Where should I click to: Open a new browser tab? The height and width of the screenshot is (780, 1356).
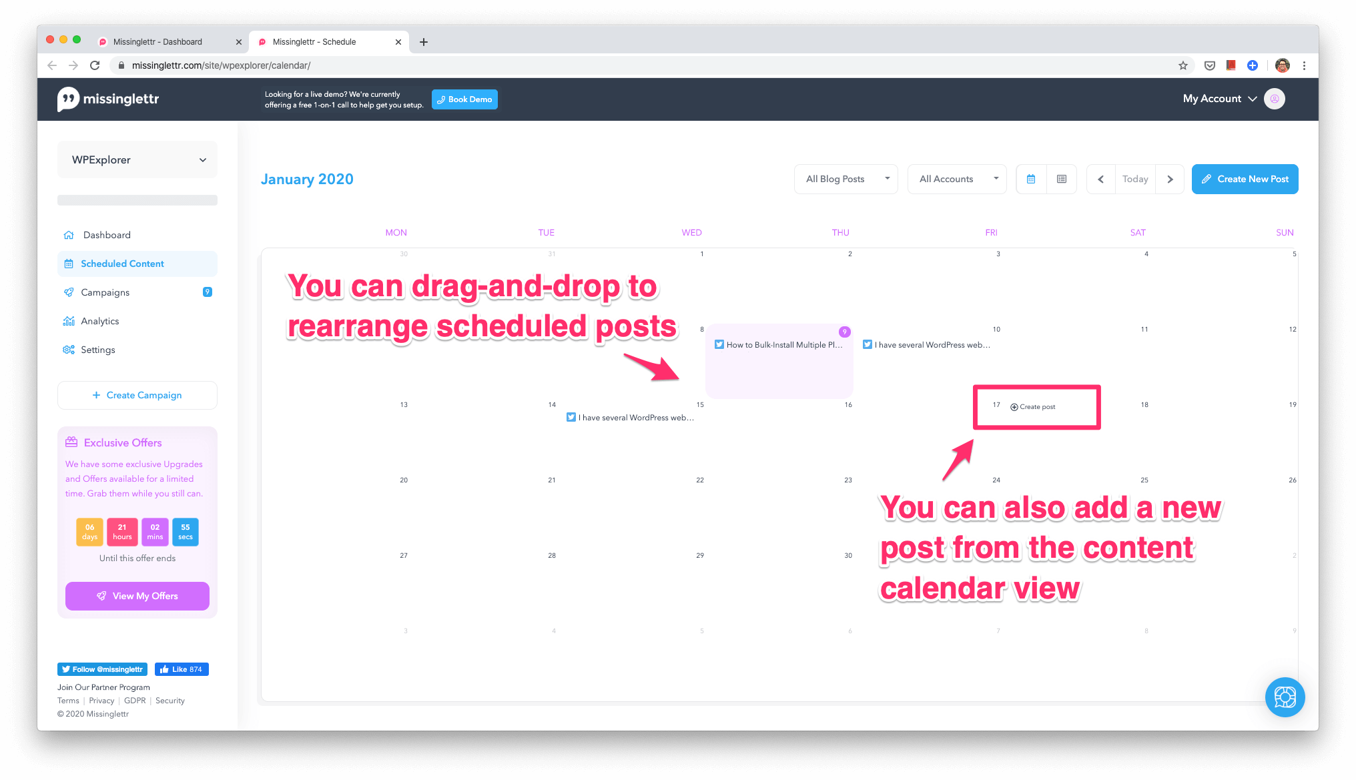click(x=424, y=42)
